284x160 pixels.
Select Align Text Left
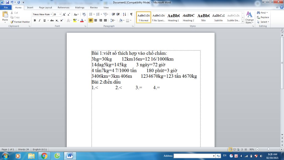[x=91, y=20]
